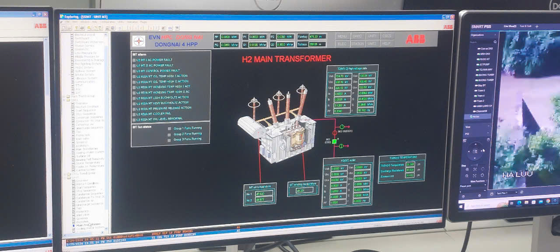
Task: Select Tram 4 camera in SMART PSS
Action: click(x=480, y=96)
